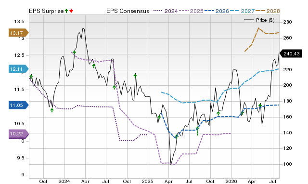Click the 220 right axis price label
This screenshot has height=184, width=308.
tap(288, 69)
